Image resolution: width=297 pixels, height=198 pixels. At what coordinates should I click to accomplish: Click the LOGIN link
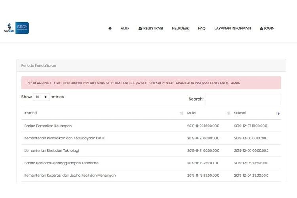tap(267, 29)
